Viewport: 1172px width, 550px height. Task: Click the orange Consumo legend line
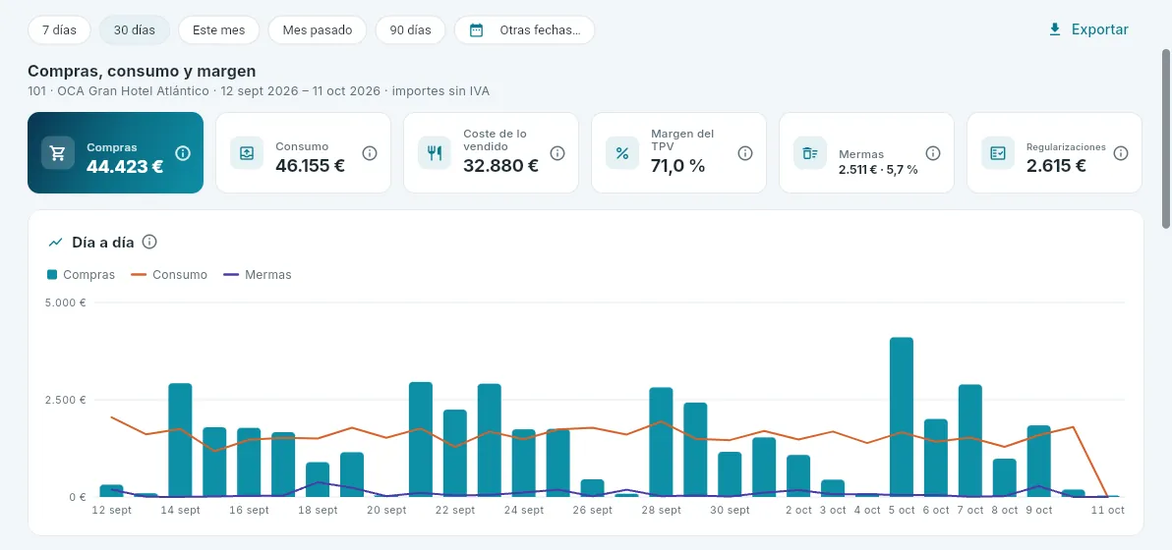pos(139,275)
